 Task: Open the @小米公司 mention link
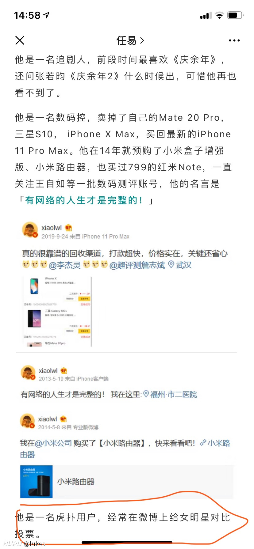point(53,443)
